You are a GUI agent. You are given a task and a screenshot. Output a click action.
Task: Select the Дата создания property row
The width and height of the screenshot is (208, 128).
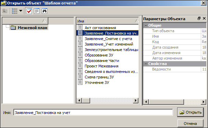coord(175,47)
